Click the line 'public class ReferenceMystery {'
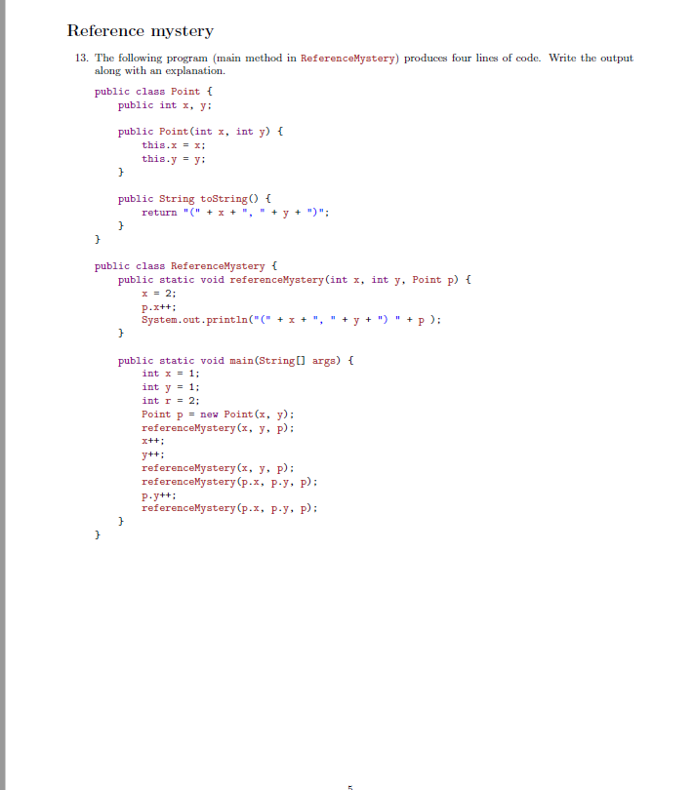The height and width of the screenshot is (790, 694). pos(186,266)
